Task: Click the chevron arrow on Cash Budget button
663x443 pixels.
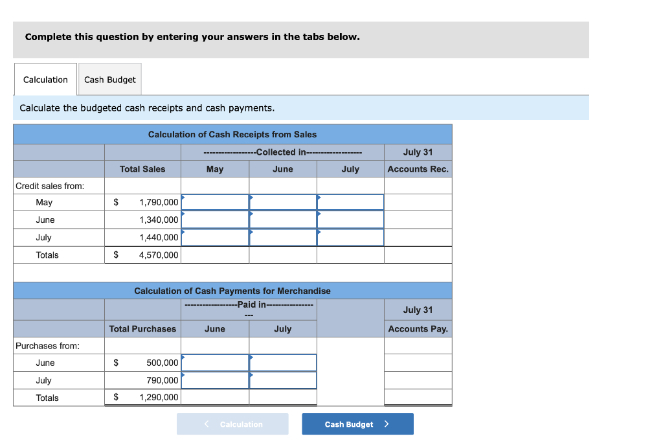Action: (387, 424)
